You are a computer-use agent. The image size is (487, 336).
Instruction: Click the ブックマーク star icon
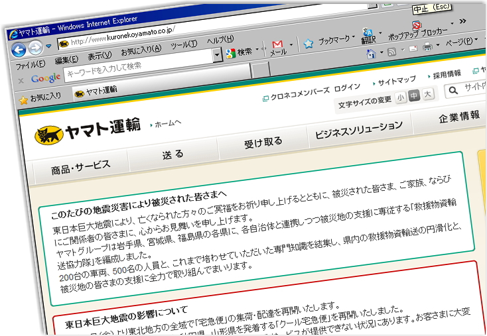309,43
